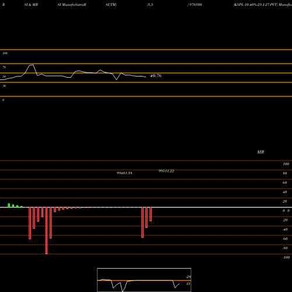Click the RSI axis label 70
The image size is (292, 292).
coord(4,67)
